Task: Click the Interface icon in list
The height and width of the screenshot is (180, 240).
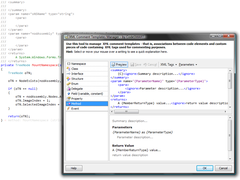Action: 68,74
